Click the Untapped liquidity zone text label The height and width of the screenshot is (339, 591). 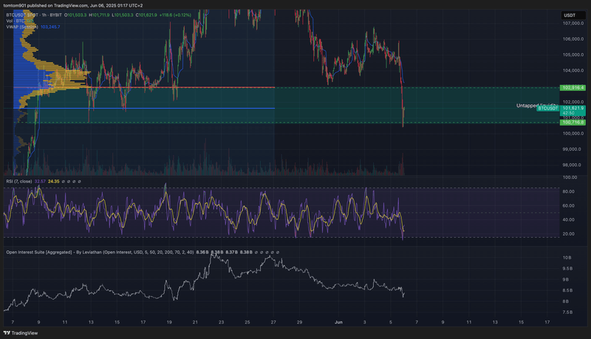[x=537, y=106]
